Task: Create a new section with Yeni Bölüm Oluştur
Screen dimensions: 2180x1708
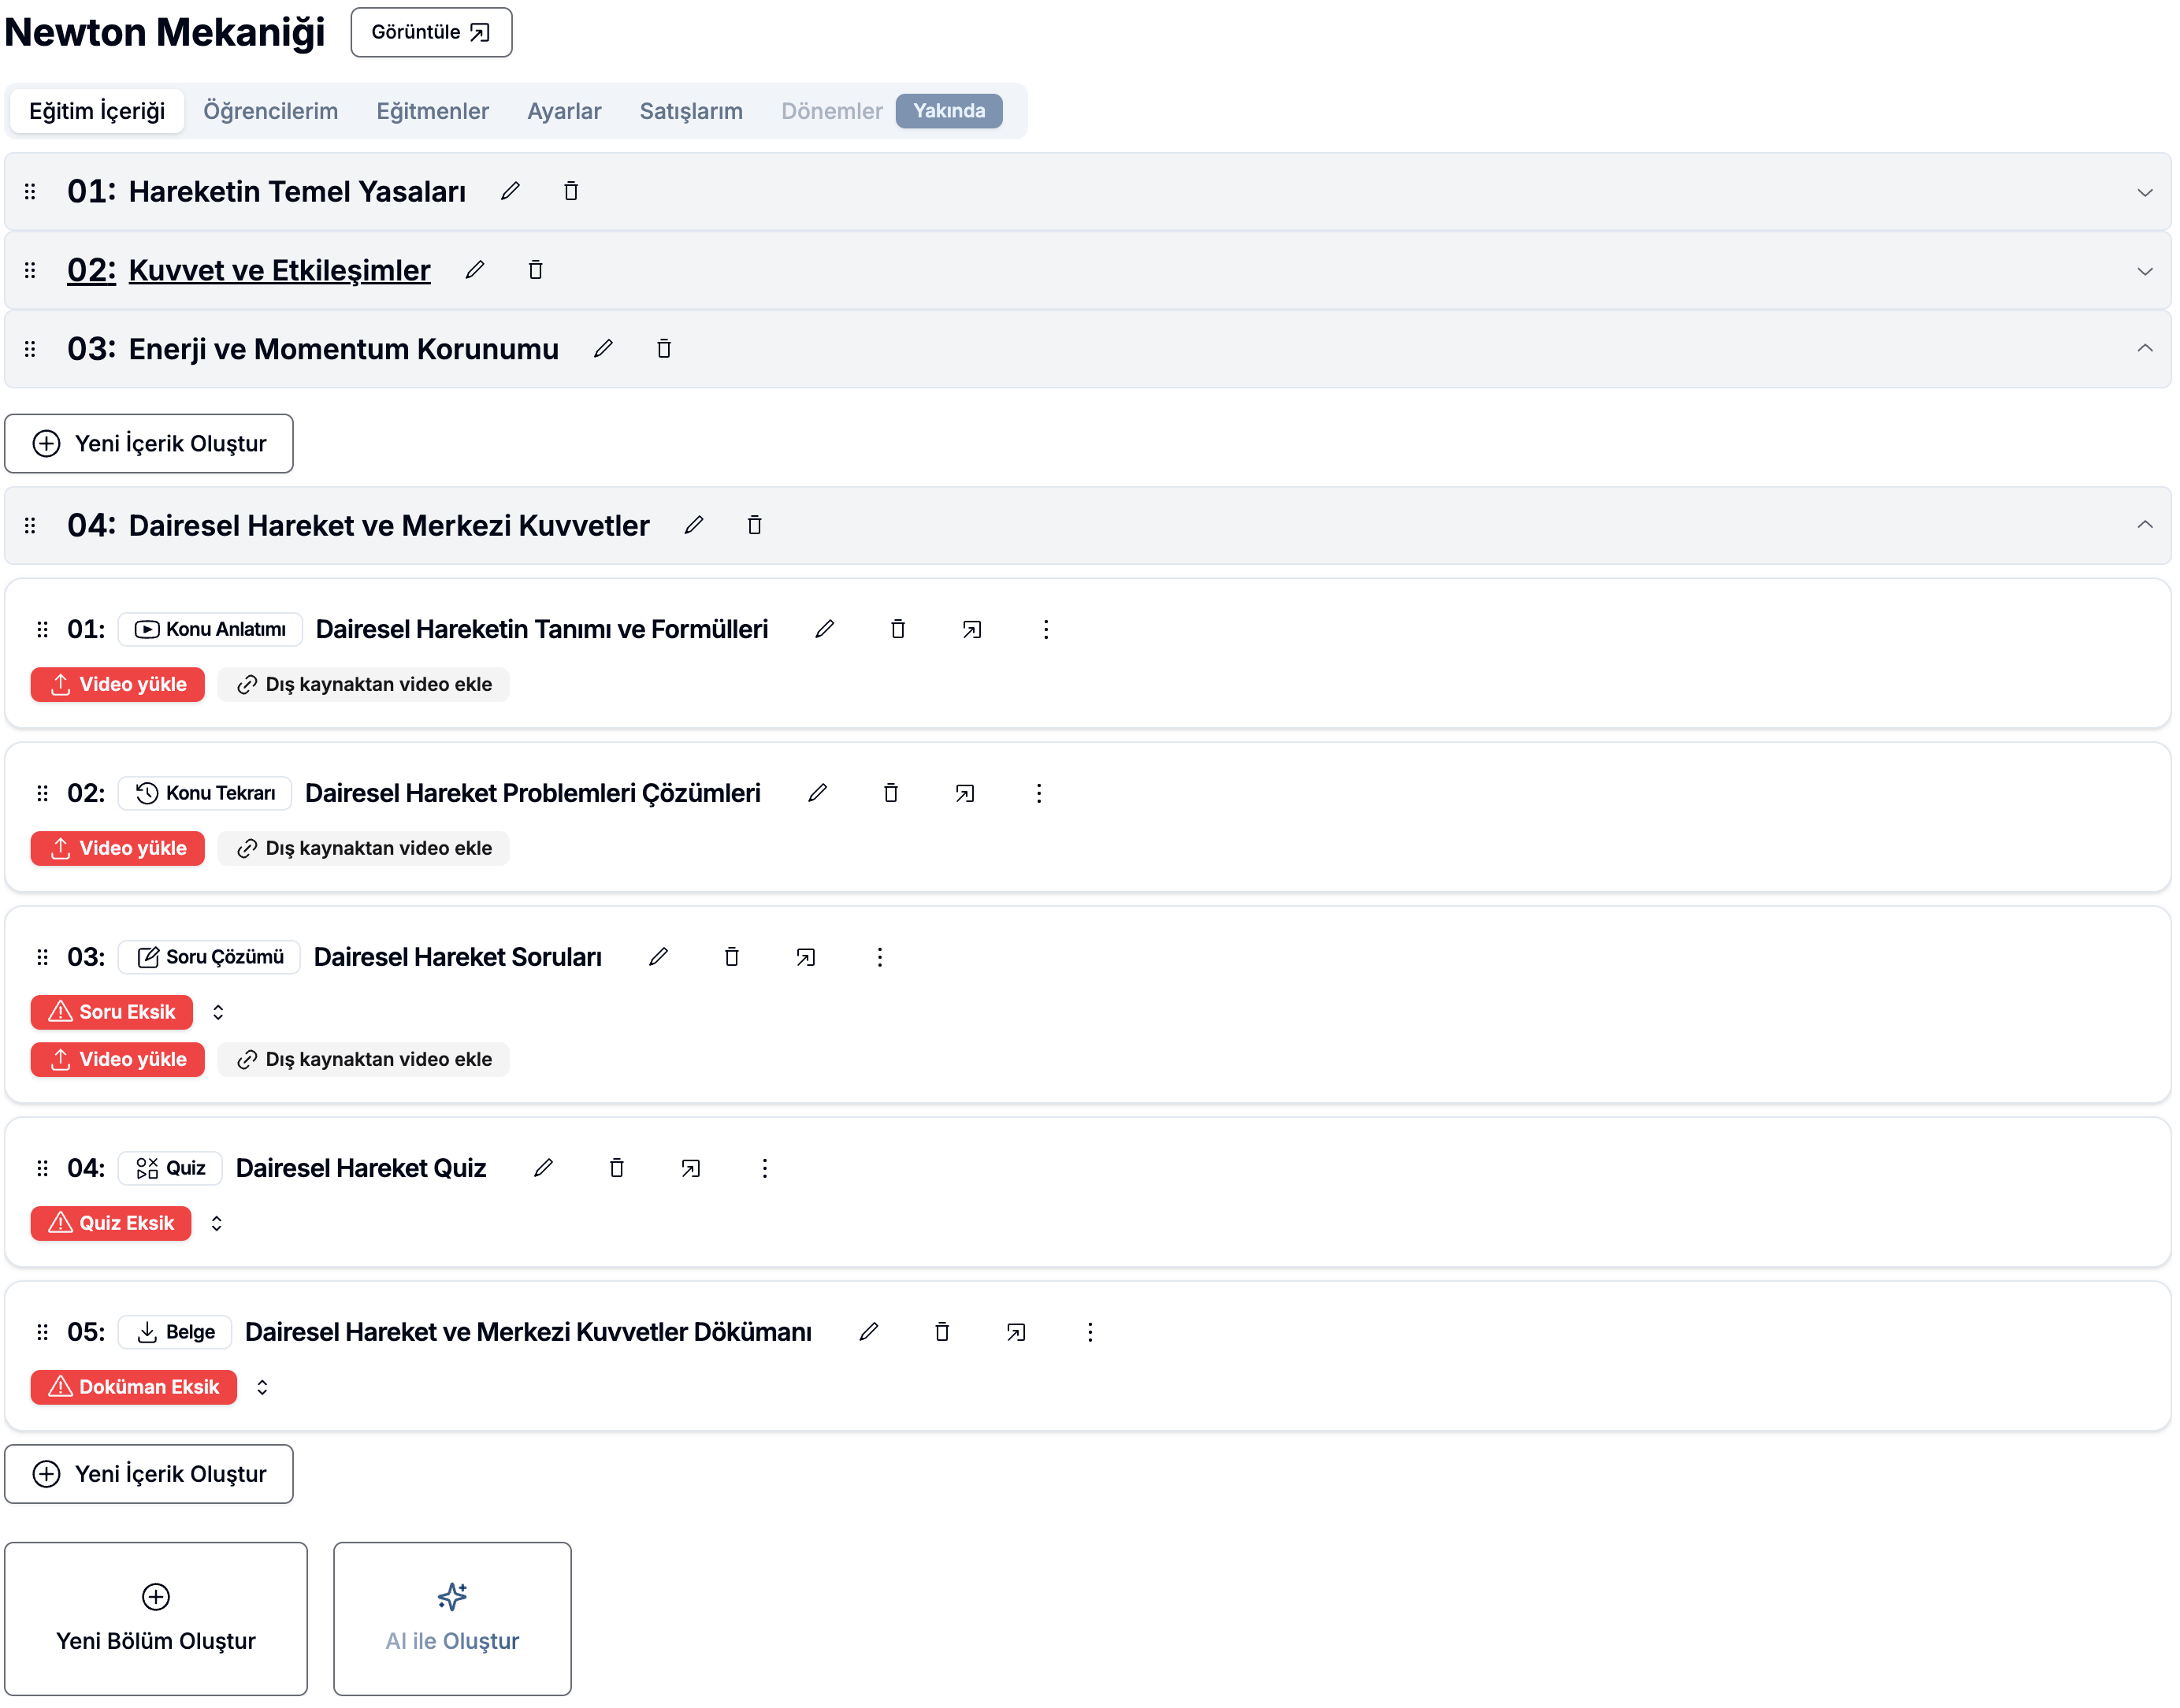Action: point(156,1618)
